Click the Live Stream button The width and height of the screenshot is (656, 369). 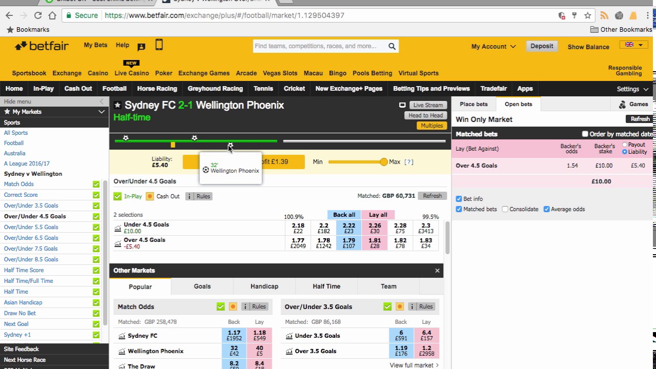click(428, 105)
